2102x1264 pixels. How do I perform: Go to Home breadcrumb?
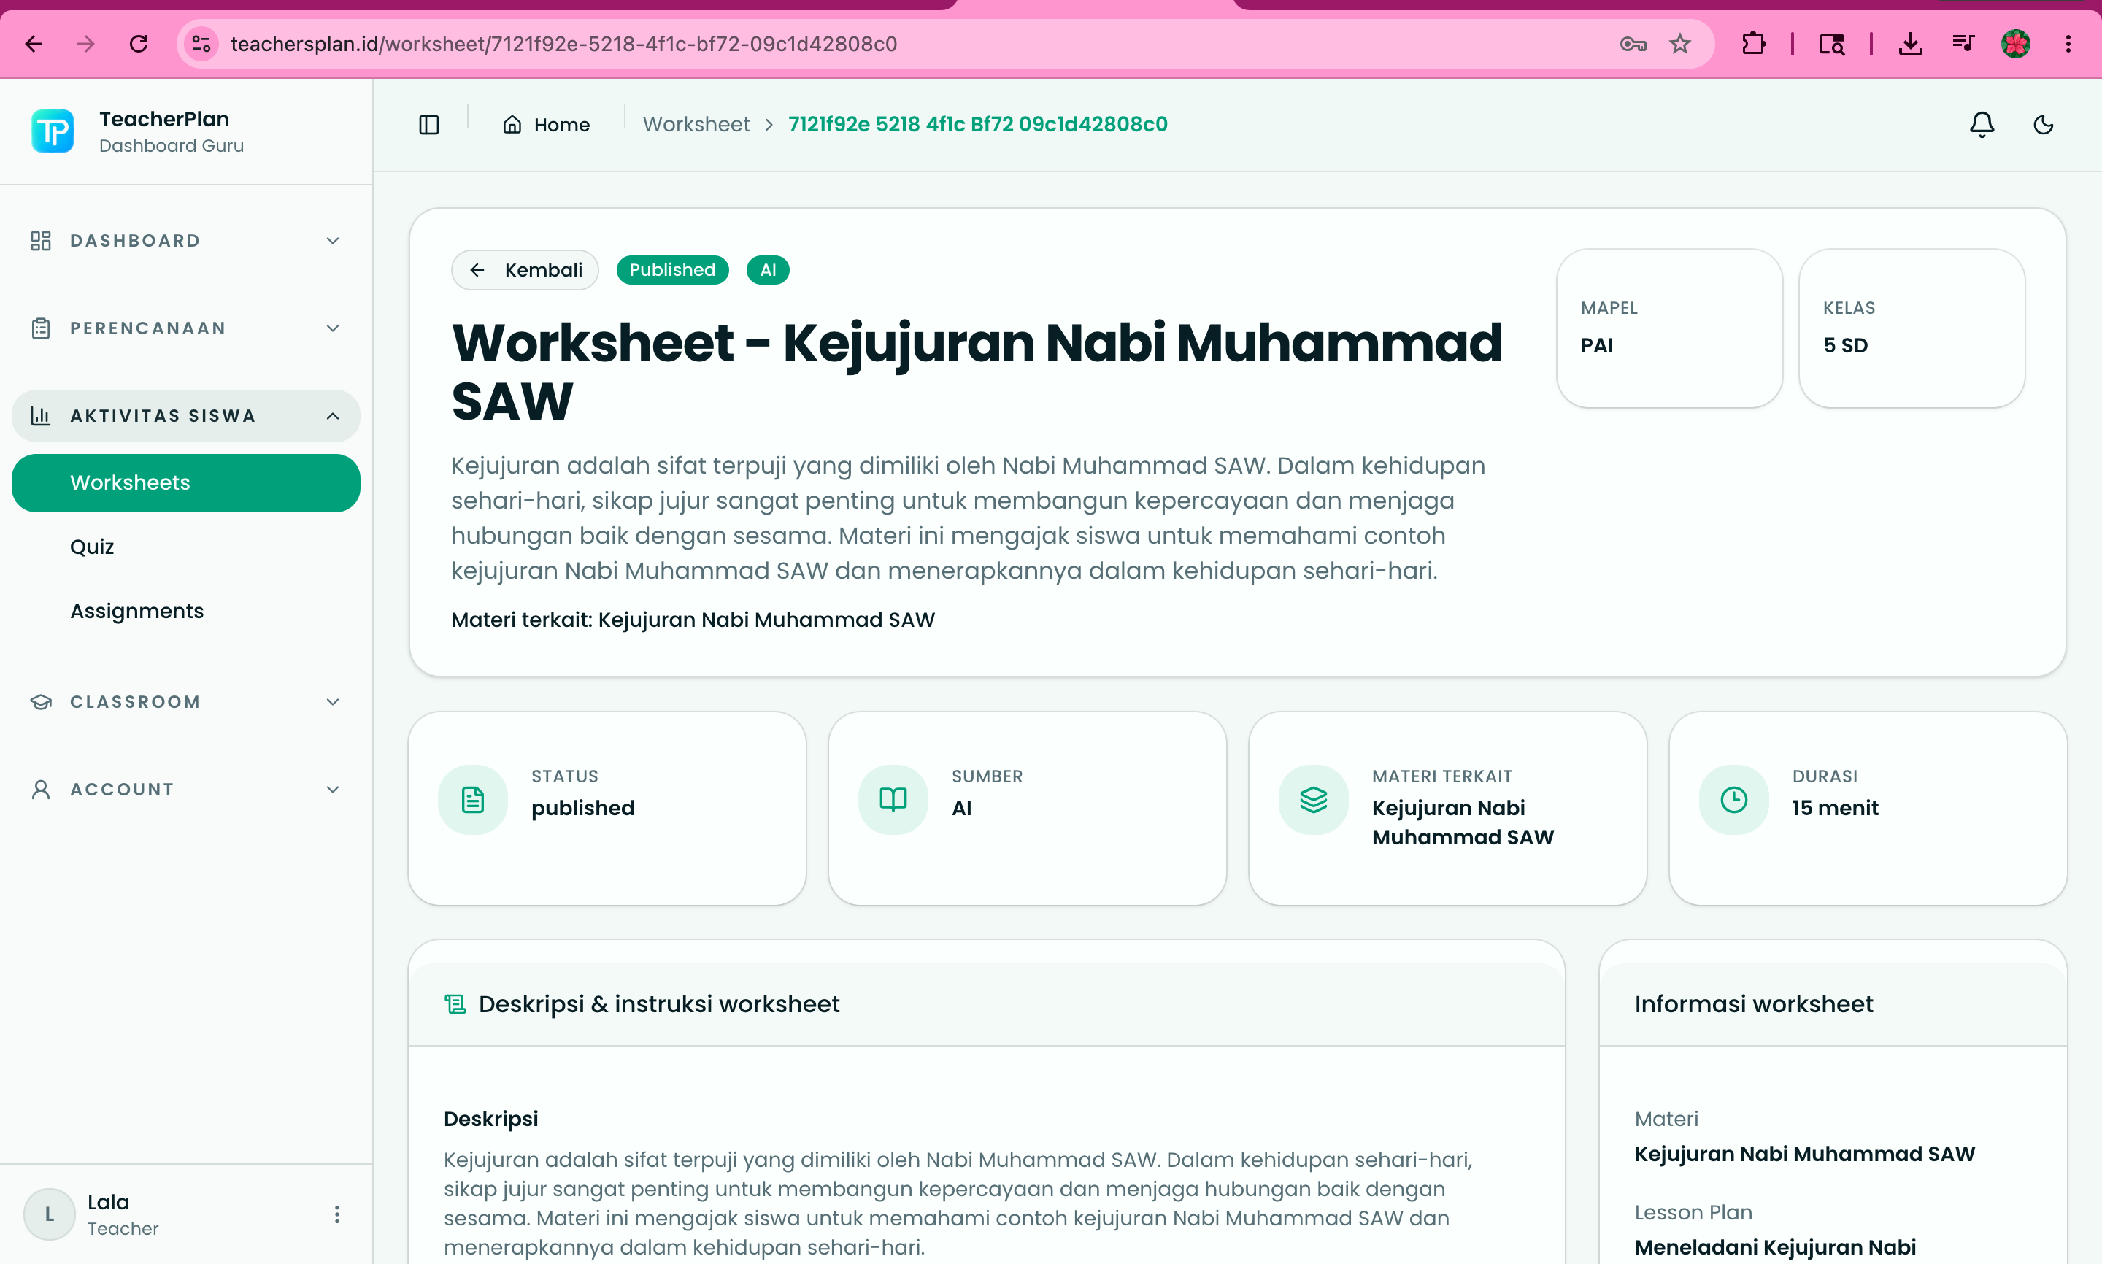[x=546, y=124]
